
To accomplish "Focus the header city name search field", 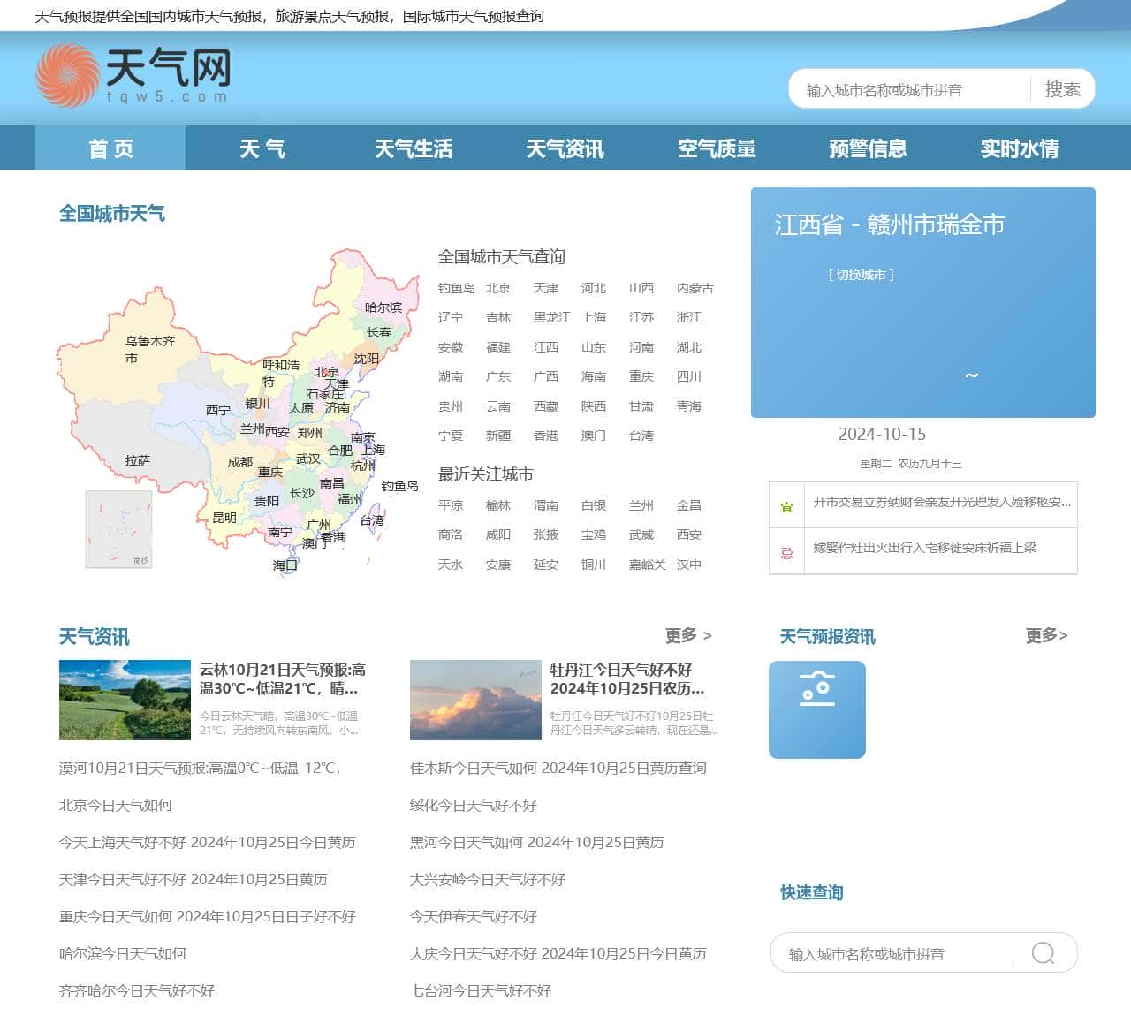I will point(910,90).
